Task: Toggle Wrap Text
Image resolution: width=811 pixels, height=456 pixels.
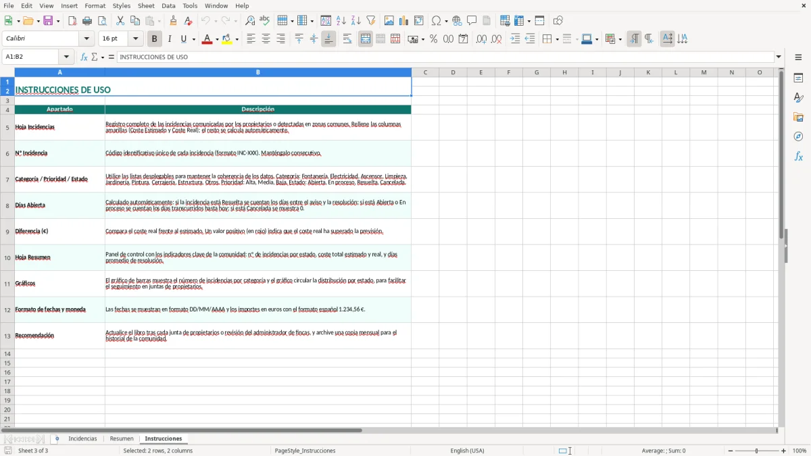Action: click(347, 39)
